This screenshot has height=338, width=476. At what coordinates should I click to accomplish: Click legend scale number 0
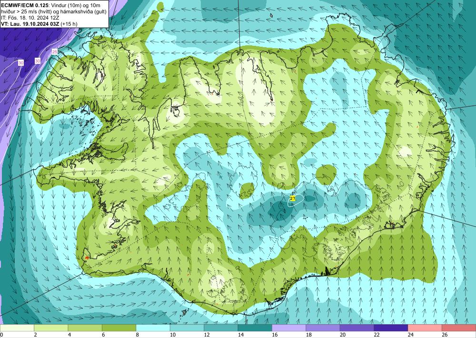(x=1, y=335)
